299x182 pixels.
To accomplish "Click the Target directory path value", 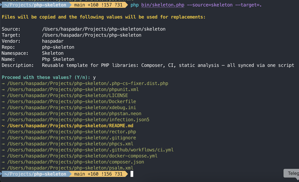I will click(x=92, y=35).
